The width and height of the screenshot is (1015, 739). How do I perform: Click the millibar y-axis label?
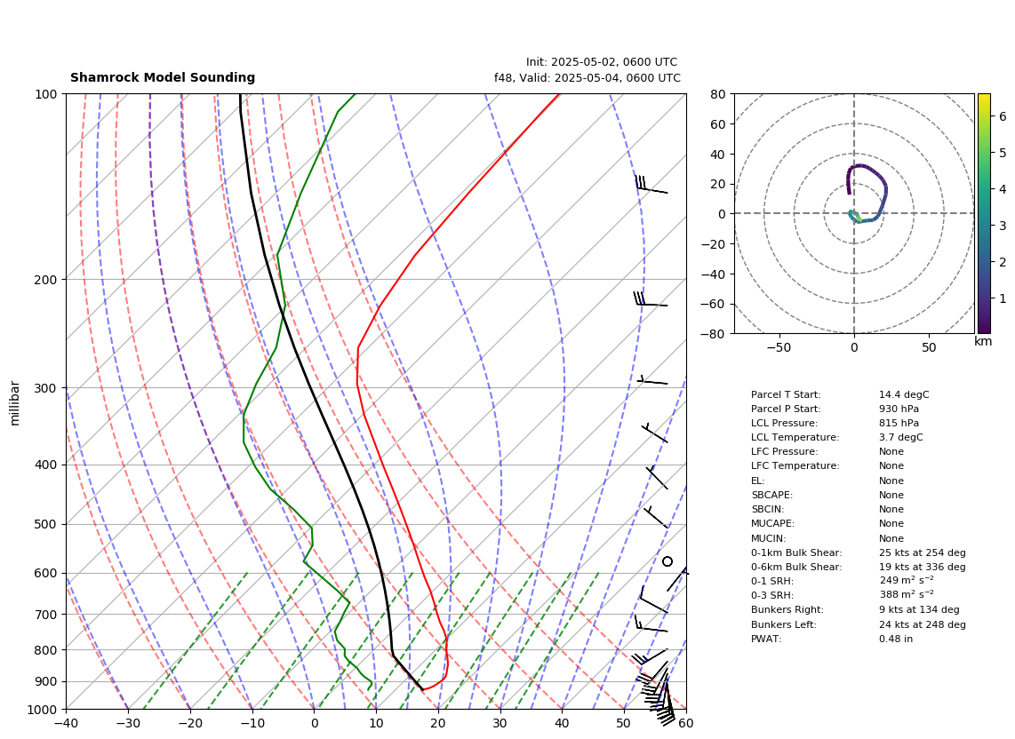pyautogui.click(x=15, y=403)
